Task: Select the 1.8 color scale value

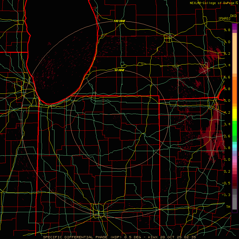Action: point(227,148)
